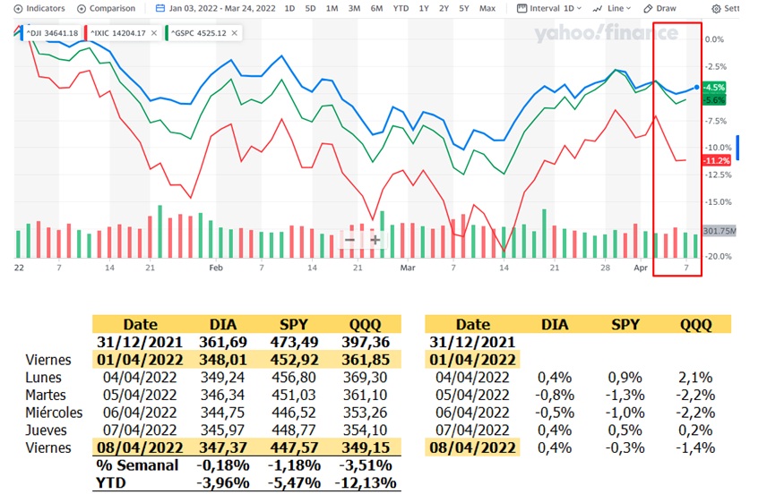Viewport: 767px width, 494px height.
Task: Select the ^DJI 34641.18 legend chip
Action: (x=51, y=33)
